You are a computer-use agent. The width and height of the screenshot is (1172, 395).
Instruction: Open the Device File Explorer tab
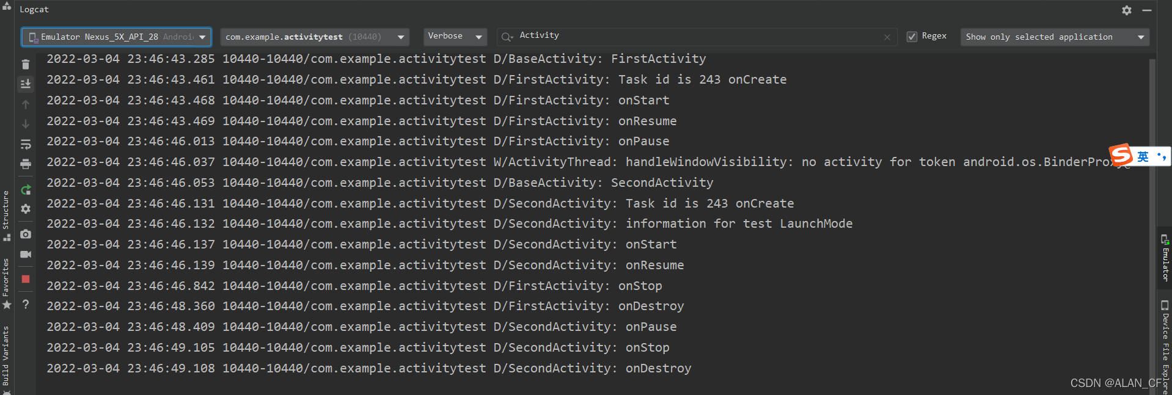[x=1165, y=346]
